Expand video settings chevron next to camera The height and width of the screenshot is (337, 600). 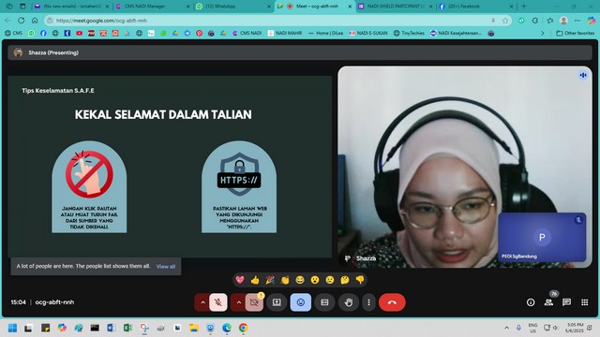238,302
